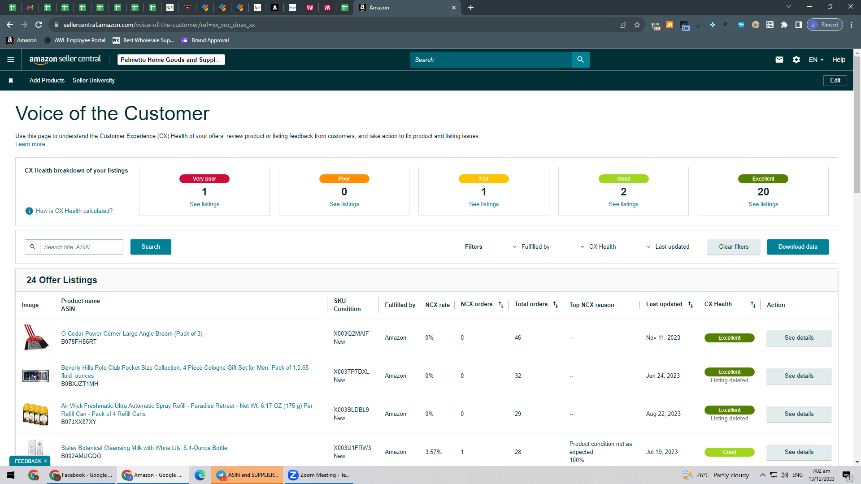Open the Seller Central settings gear
The width and height of the screenshot is (861, 484).
click(x=796, y=60)
